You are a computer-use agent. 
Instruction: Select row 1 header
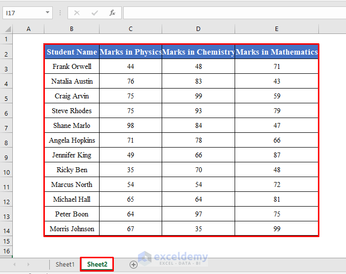(x=6, y=39)
